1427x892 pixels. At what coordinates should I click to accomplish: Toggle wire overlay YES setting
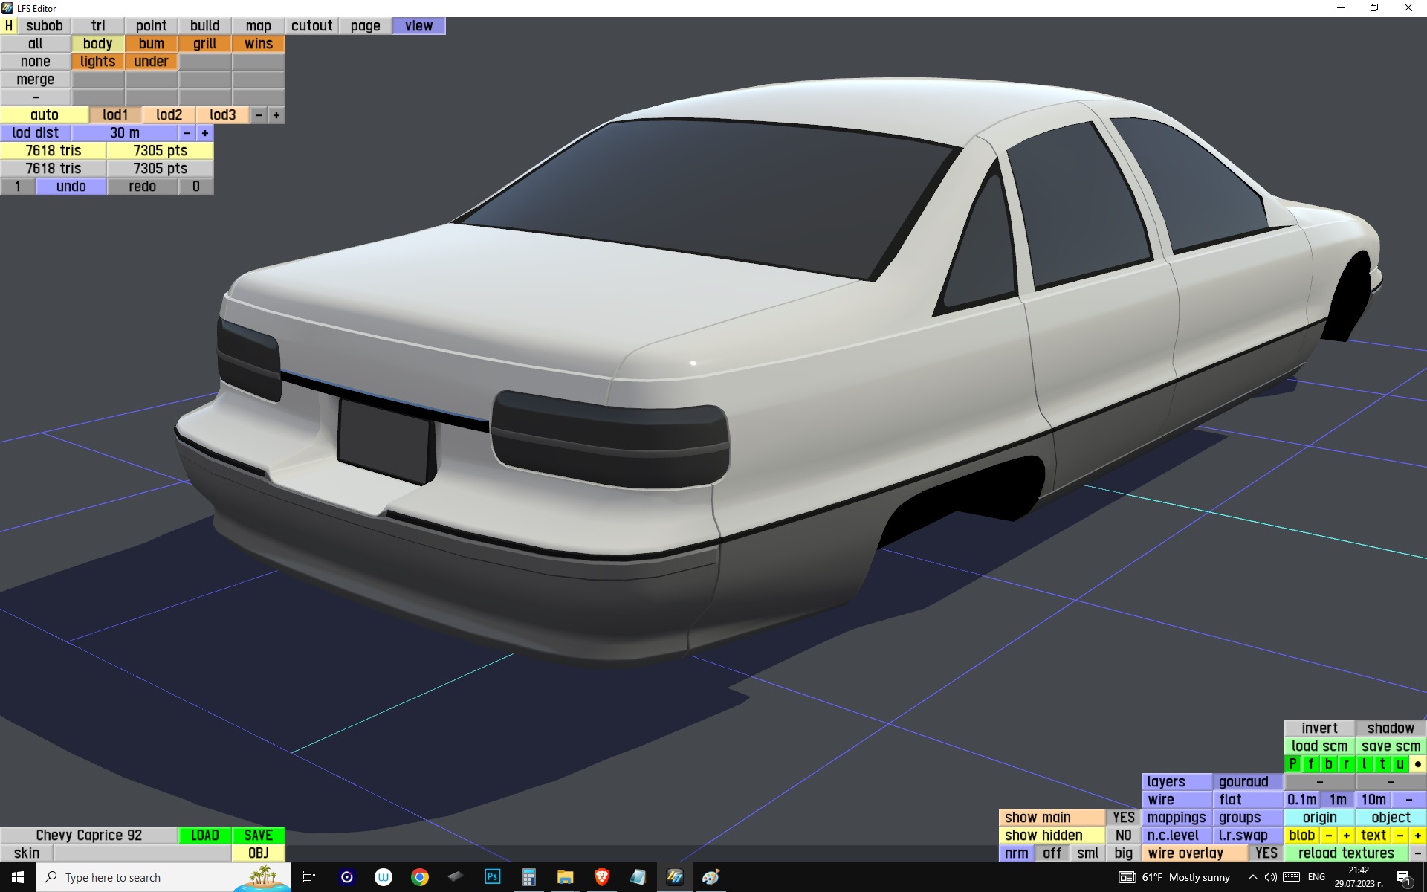tap(1266, 853)
